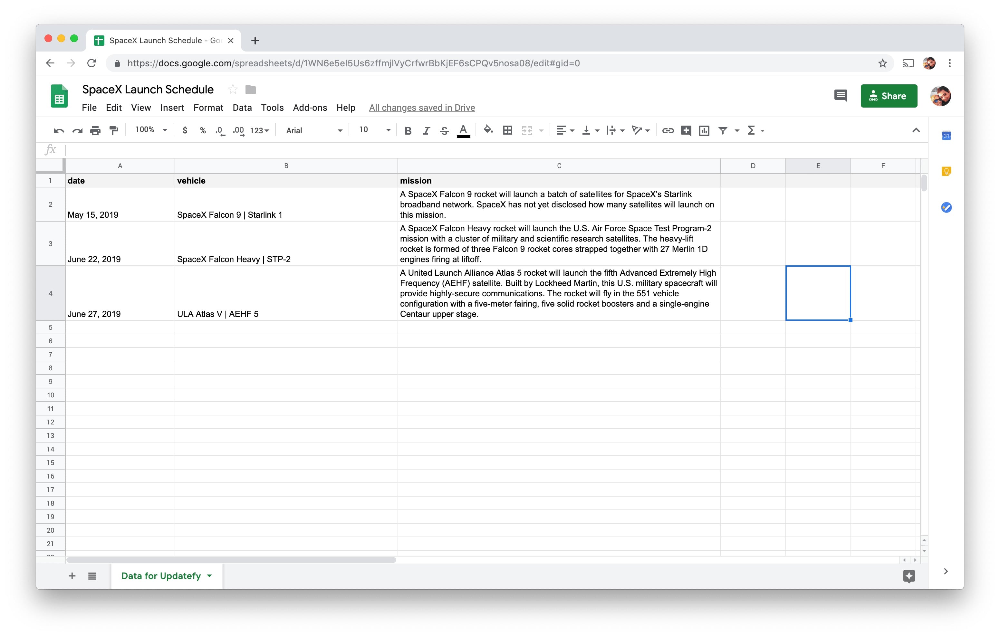Open the Edit menu

[114, 108]
